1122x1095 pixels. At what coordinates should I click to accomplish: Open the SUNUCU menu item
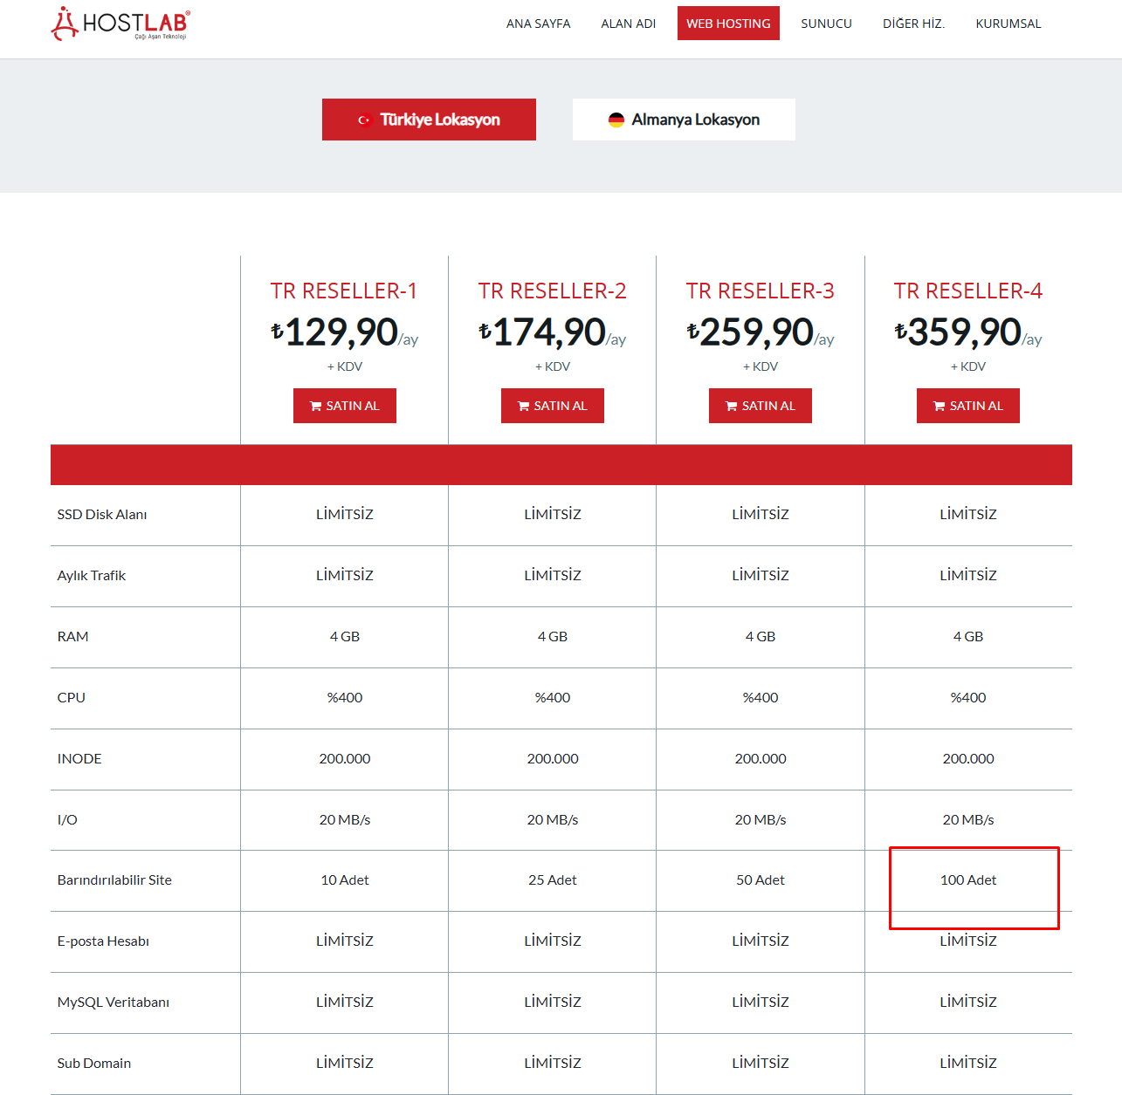827,24
